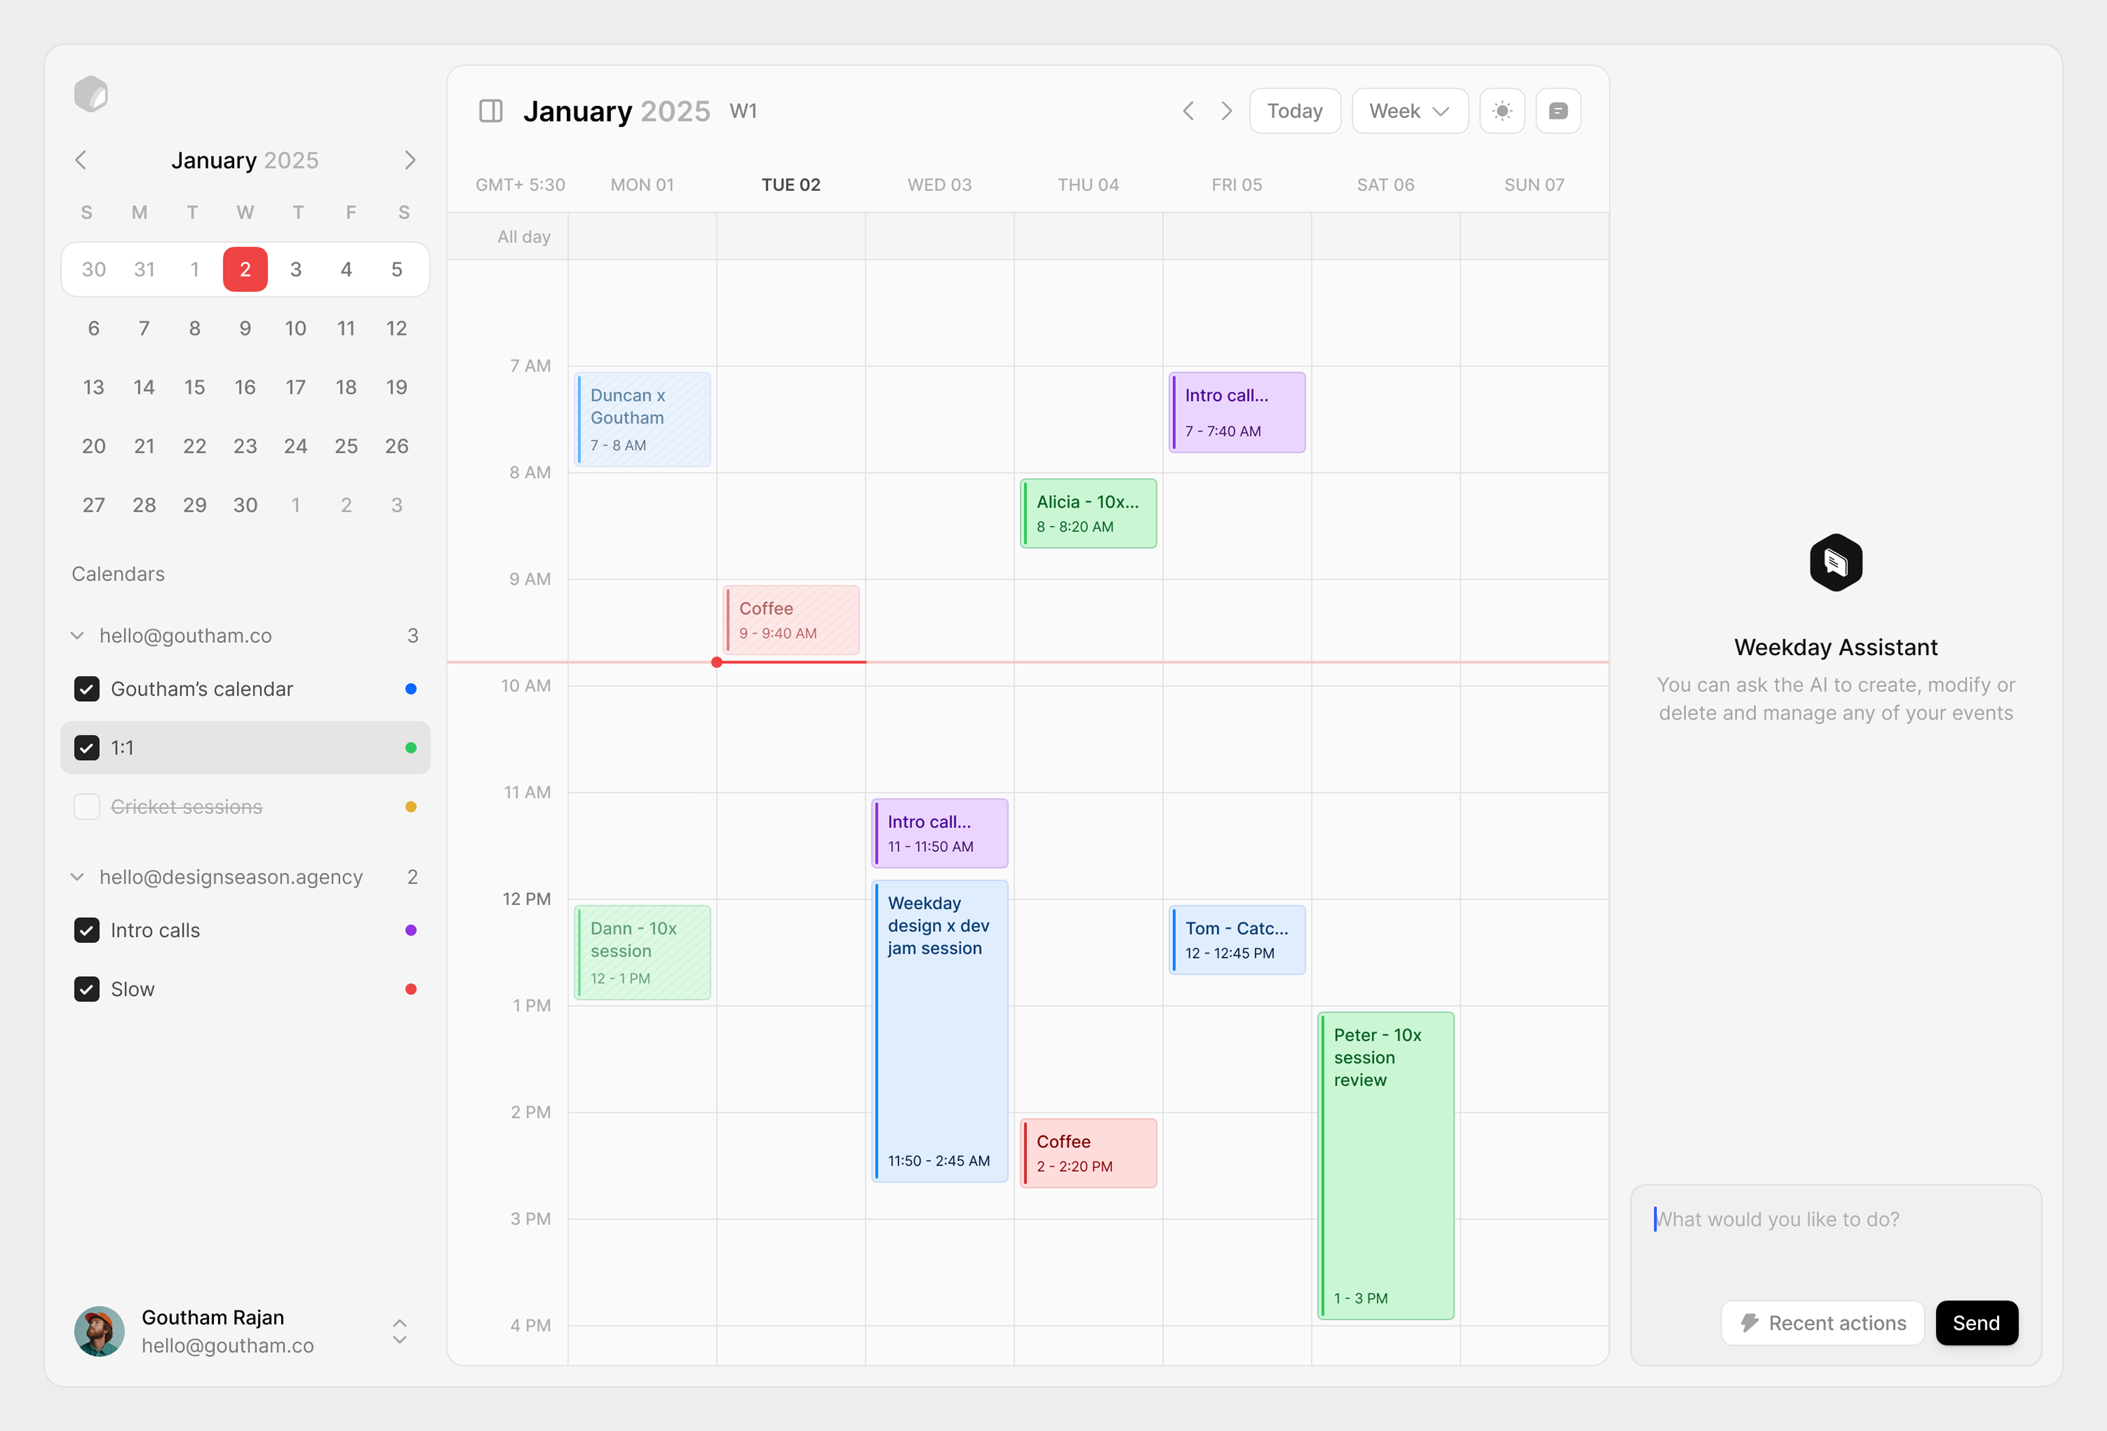Collapse the hello@goutham.co account section

click(x=78, y=635)
